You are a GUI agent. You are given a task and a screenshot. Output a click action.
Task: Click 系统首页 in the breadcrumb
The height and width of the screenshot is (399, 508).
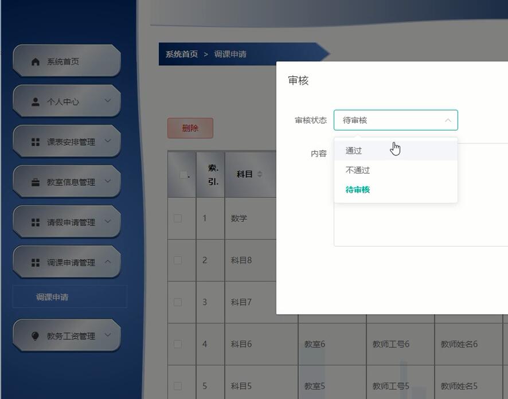click(182, 54)
